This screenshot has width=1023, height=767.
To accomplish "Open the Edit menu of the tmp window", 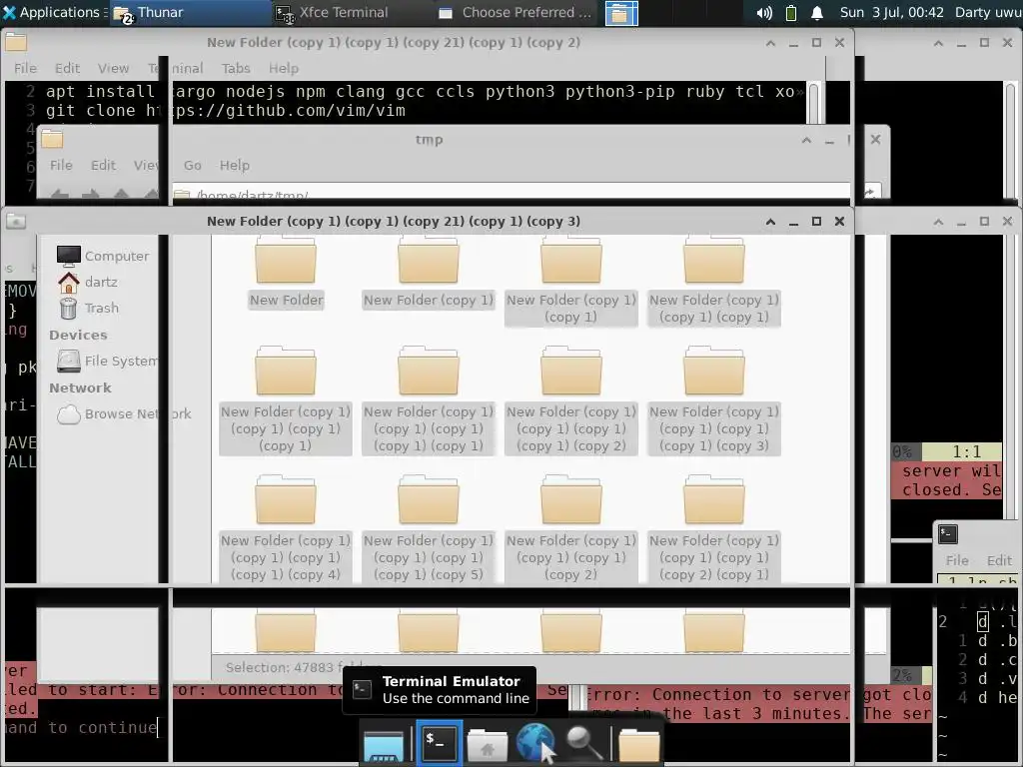I will point(103,165).
